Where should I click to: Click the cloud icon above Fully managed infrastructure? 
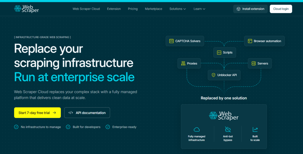pyautogui.click(x=196, y=129)
